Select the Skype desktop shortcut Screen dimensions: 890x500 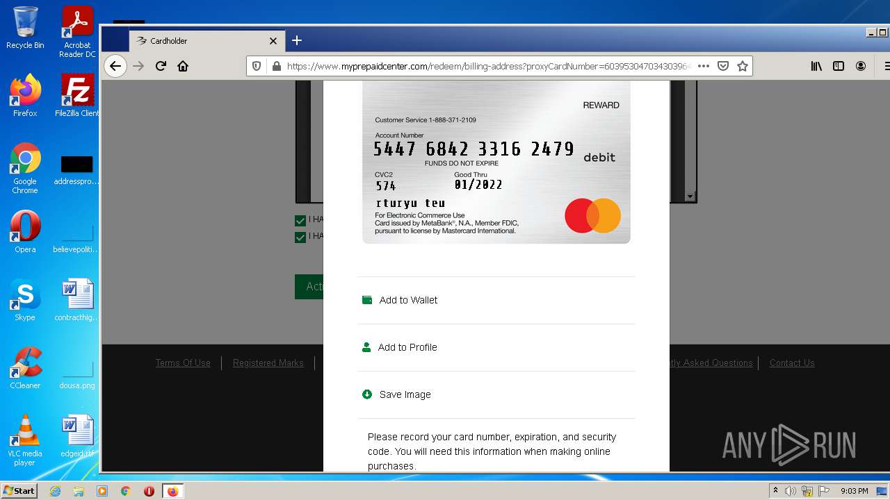[25, 300]
